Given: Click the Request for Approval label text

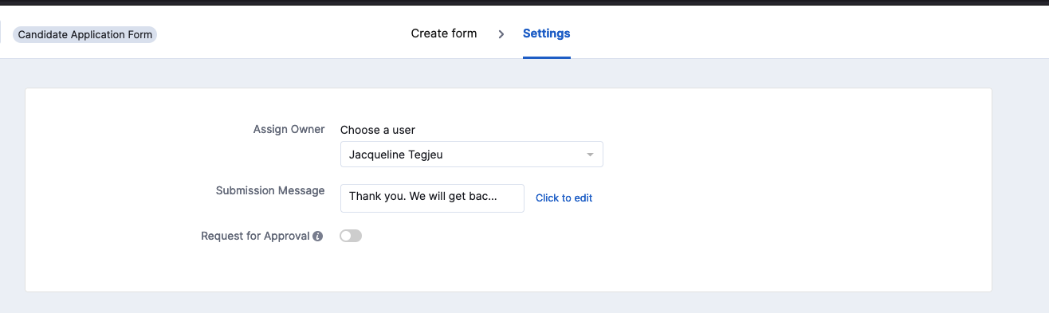Looking at the screenshot, I should point(255,236).
